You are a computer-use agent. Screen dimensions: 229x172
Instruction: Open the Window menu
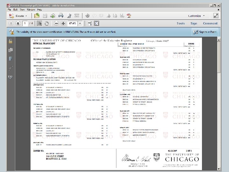click(31, 10)
